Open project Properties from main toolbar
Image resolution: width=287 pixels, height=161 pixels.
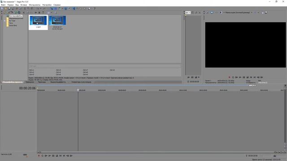(20, 8)
